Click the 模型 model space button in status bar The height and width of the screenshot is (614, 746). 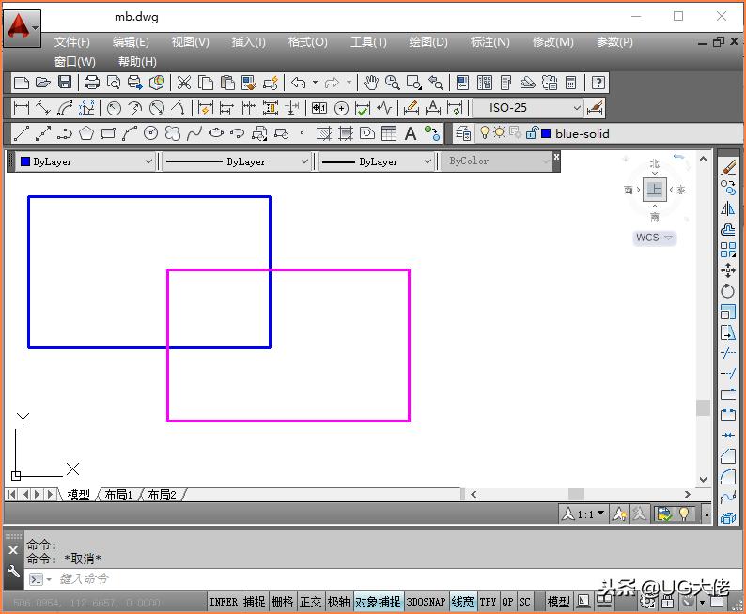point(558,602)
